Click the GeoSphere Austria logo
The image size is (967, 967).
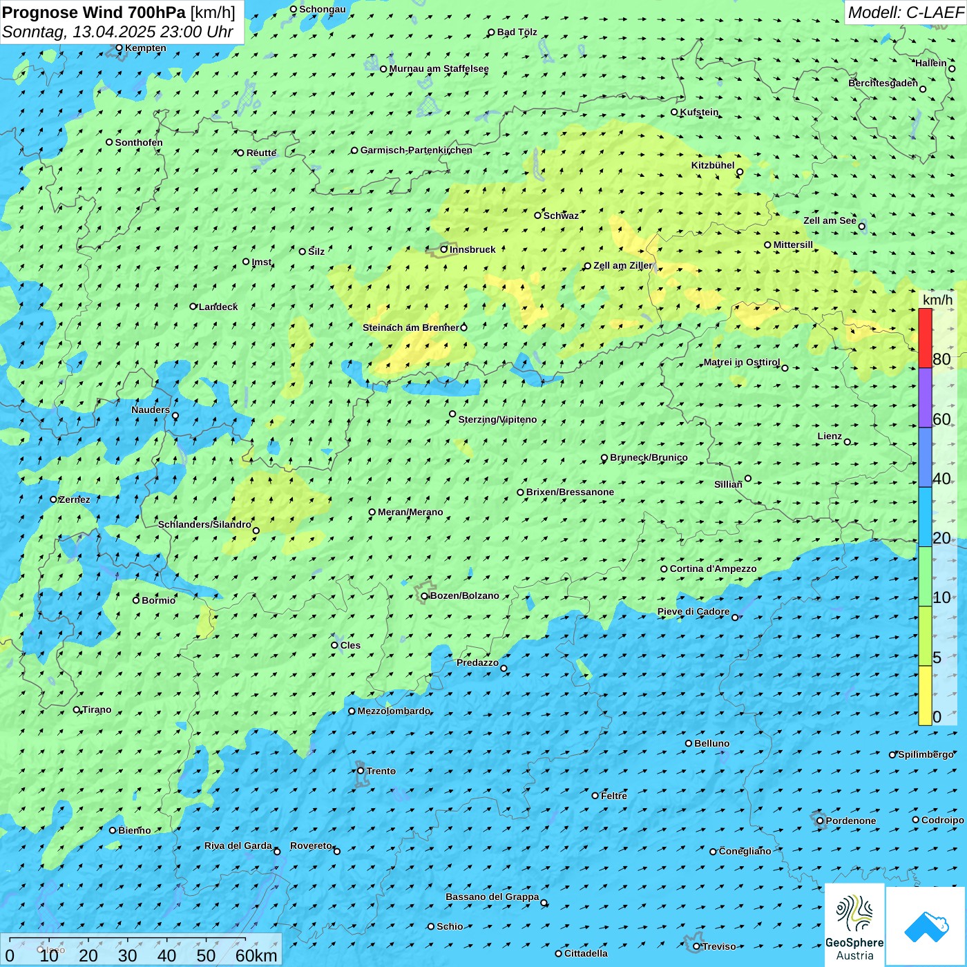854,925
